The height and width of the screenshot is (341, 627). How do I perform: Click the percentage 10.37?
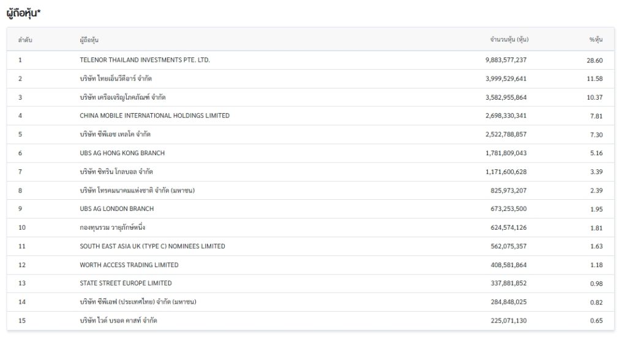pyautogui.click(x=595, y=97)
